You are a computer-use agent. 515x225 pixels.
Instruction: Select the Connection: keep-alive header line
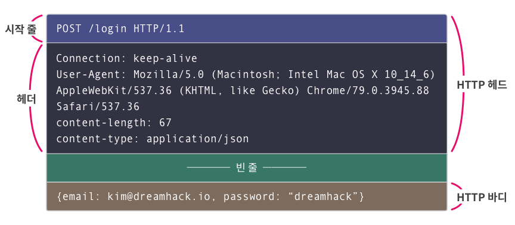pyautogui.click(x=126, y=58)
